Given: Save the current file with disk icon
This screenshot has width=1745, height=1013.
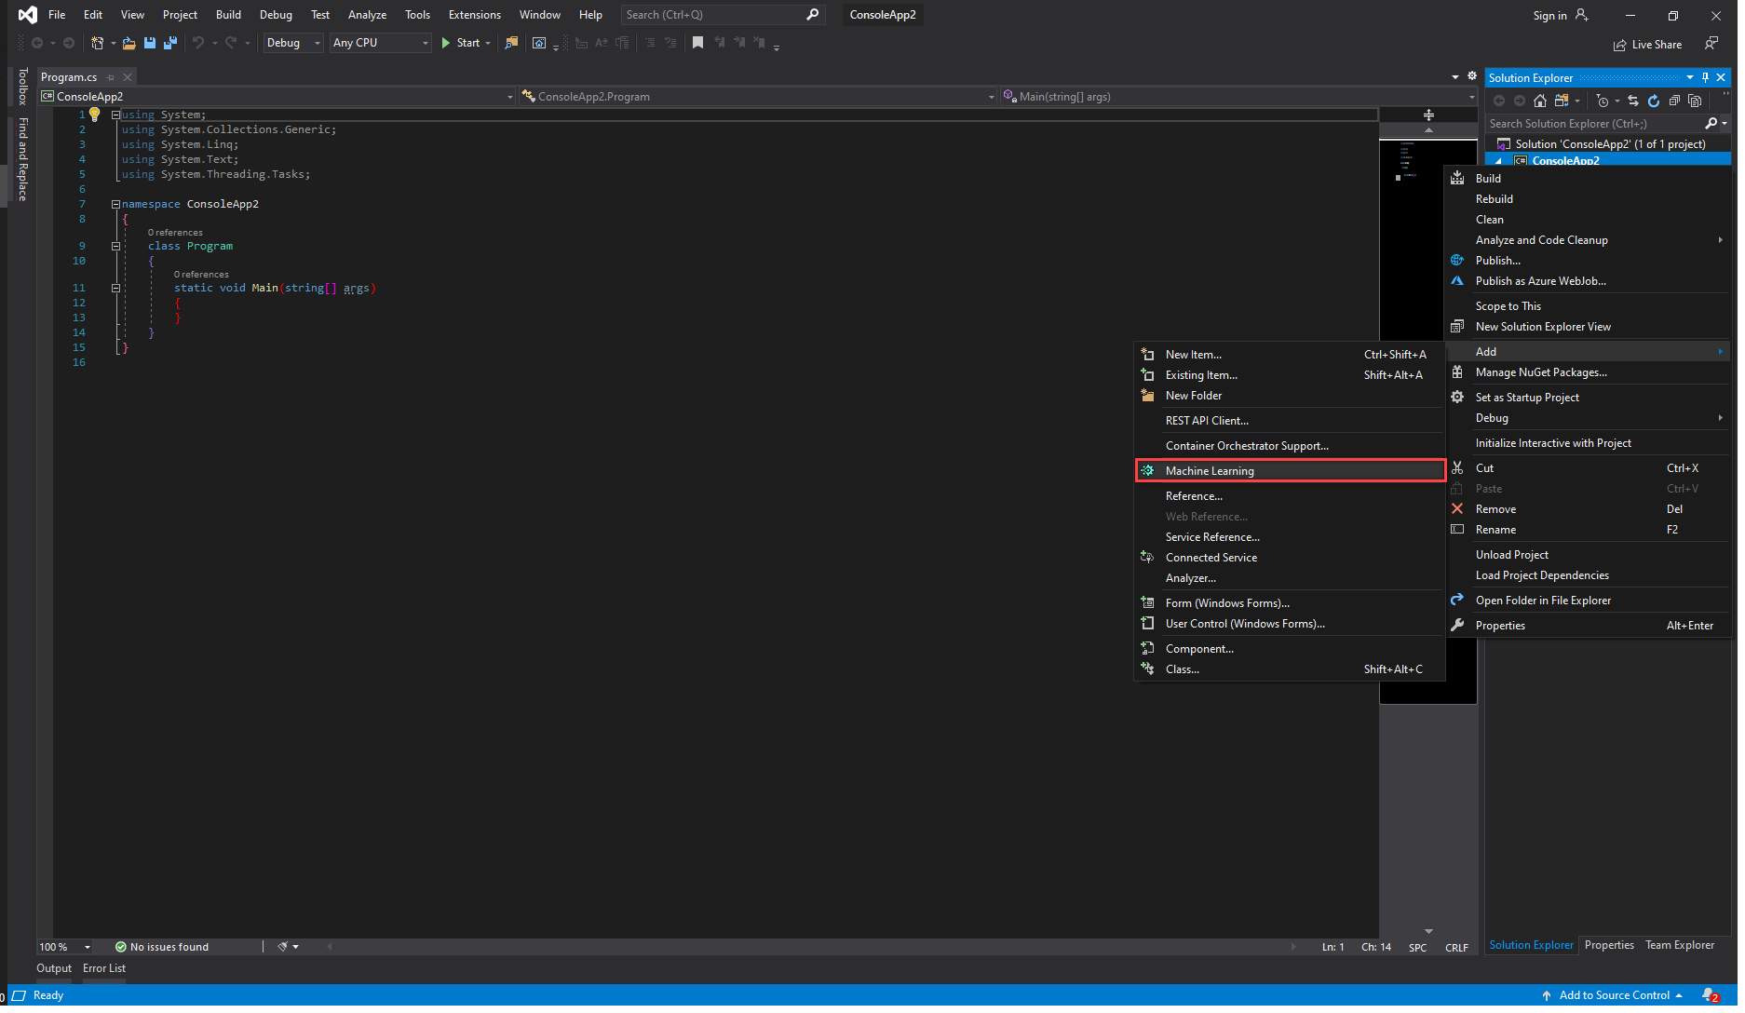Looking at the screenshot, I should point(149,43).
